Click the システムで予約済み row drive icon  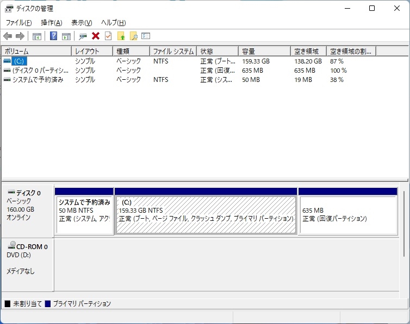(7, 80)
